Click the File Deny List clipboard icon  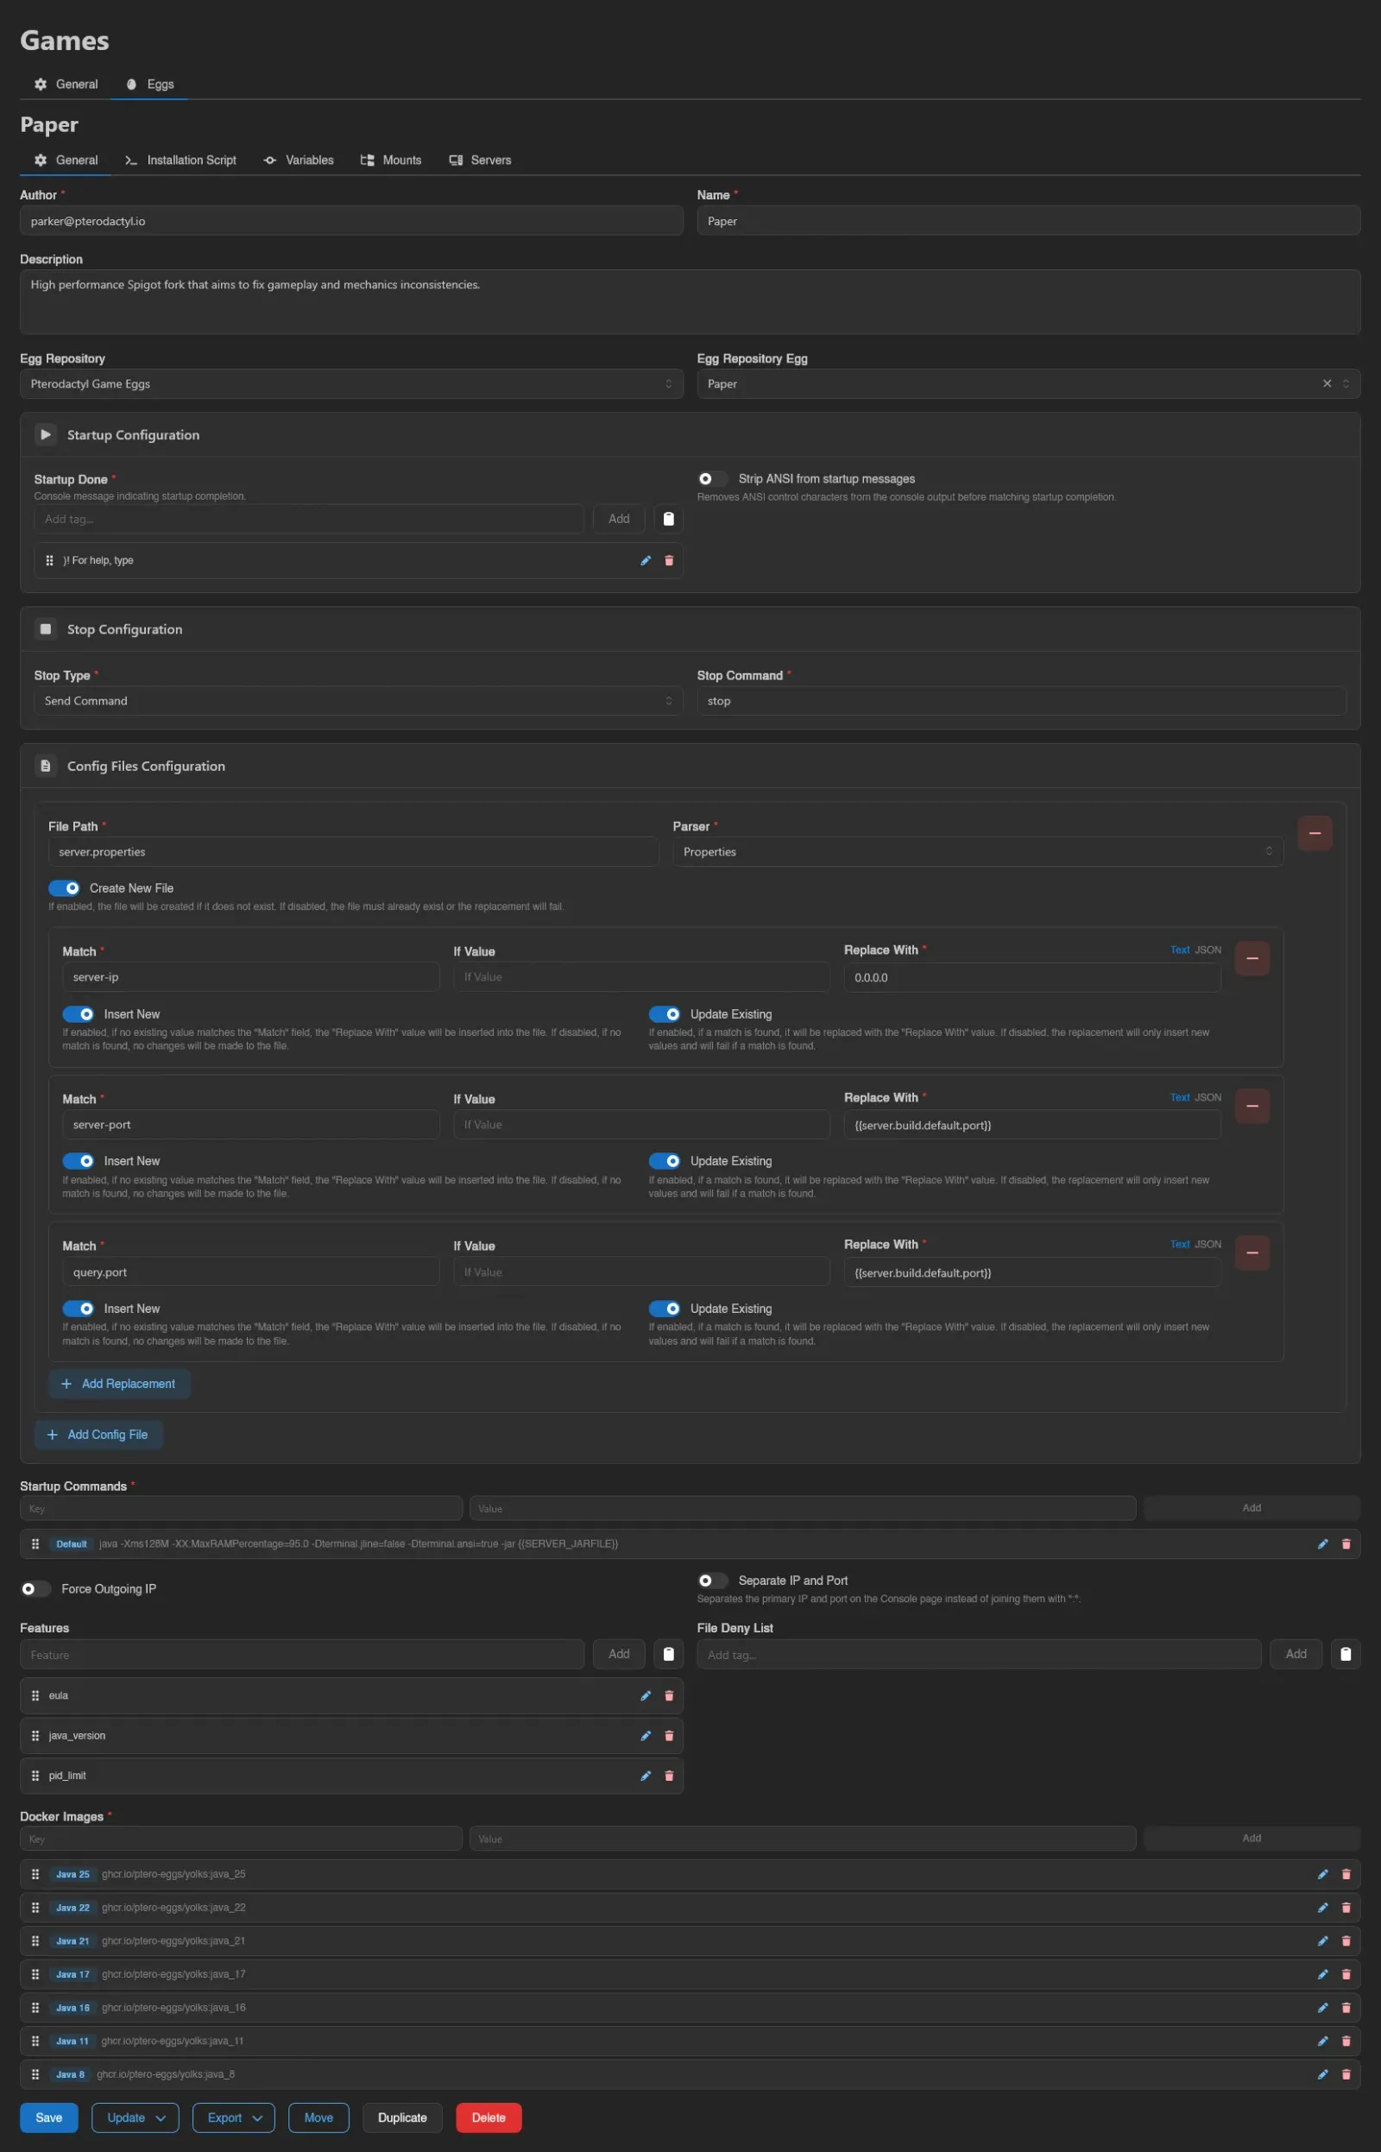click(x=1345, y=1654)
